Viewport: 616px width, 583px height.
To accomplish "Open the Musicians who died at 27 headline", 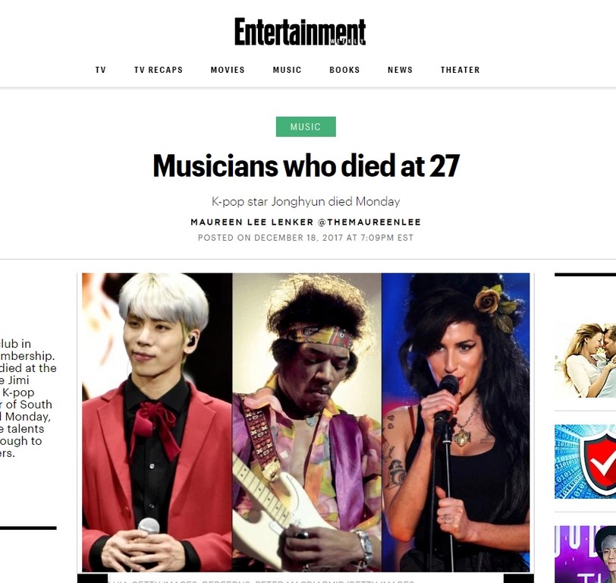I will (306, 166).
